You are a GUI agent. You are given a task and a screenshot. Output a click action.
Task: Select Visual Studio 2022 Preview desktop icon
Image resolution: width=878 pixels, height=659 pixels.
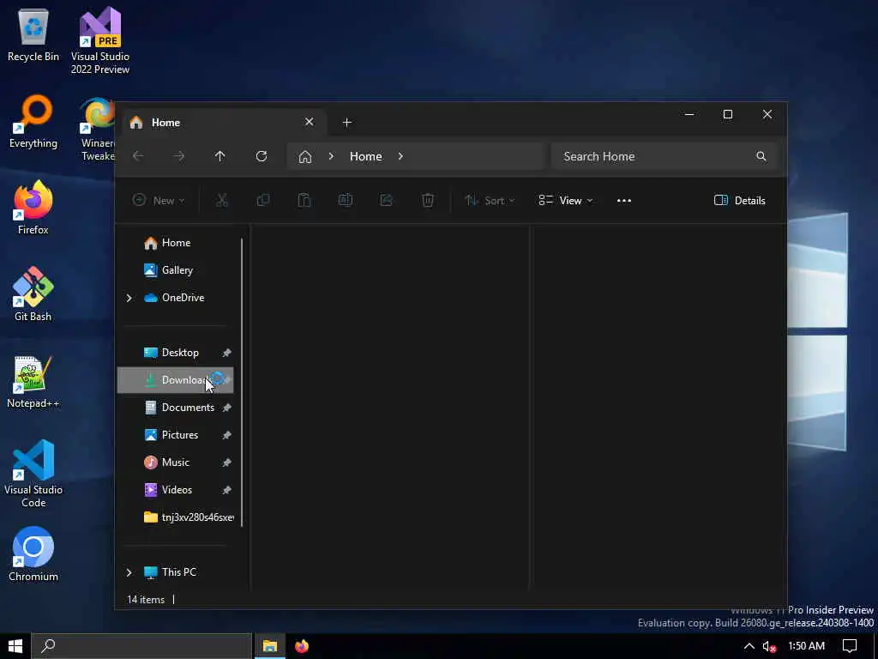100,40
